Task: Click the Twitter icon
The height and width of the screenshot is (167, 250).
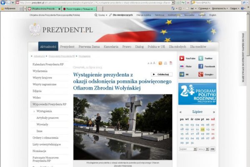Action: click(x=201, y=58)
